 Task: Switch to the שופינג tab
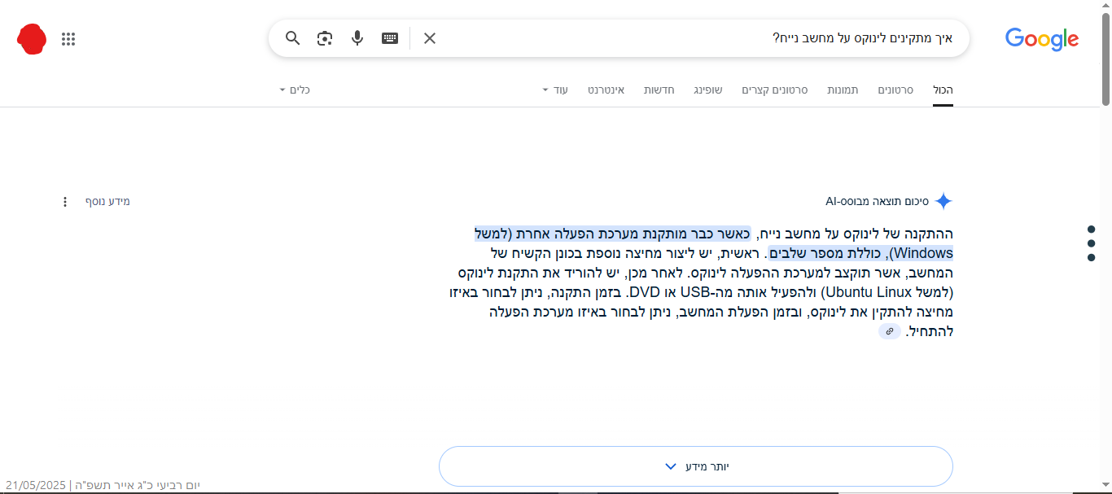click(x=708, y=90)
